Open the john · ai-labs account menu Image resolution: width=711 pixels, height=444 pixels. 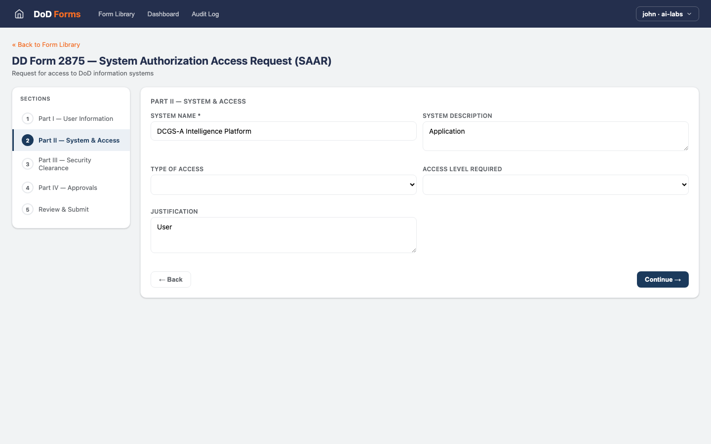(667, 14)
